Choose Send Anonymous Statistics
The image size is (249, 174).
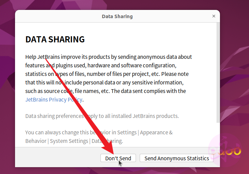[x=177, y=158]
